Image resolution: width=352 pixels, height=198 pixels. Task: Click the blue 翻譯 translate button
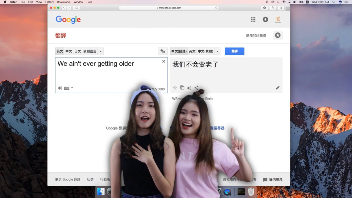tap(235, 51)
